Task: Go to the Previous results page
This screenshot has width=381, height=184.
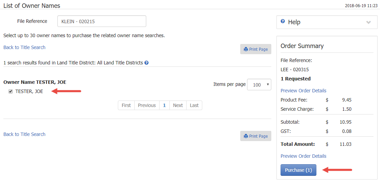Action: pyautogui.click(x=147, y=105)
